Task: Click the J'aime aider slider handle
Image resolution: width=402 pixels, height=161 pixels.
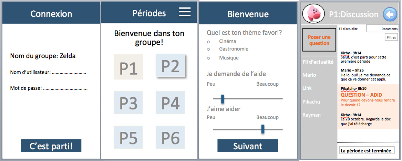Action: [263, 129]
